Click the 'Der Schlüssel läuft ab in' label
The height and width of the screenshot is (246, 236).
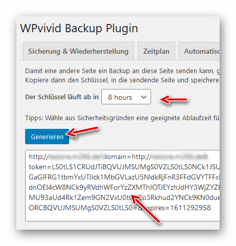click(62, 97)
